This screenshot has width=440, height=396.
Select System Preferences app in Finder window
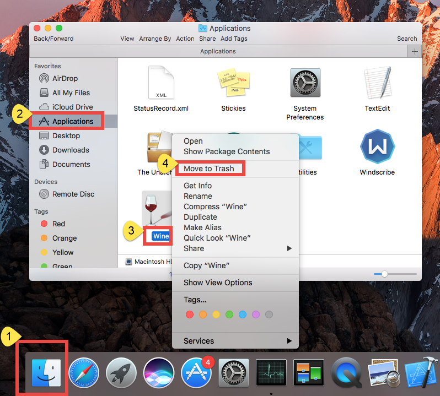pyautogui.click(x=305, y=83)
